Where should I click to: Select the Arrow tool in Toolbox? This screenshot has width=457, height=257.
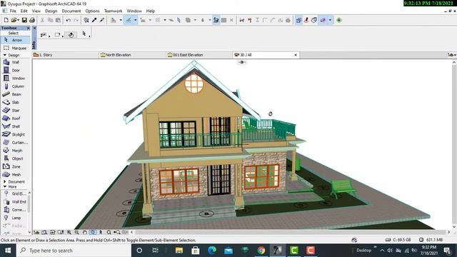click(16, 40)
